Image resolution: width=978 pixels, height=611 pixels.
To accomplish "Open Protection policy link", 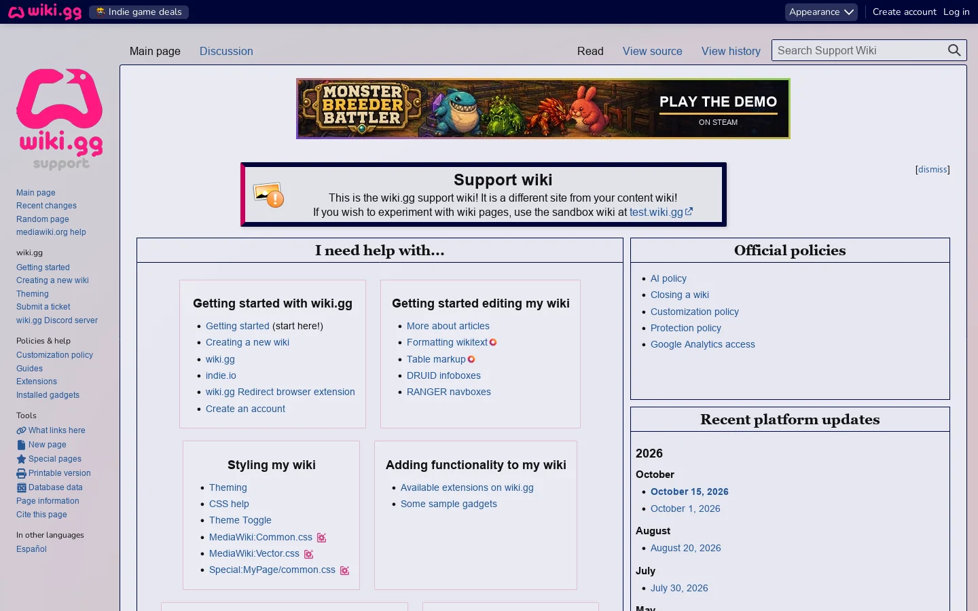I will [x=686, y=328].
